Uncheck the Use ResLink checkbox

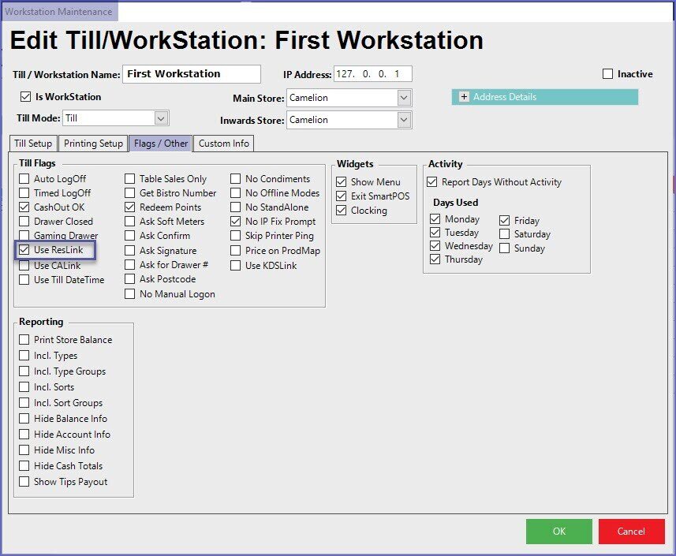(x=24, y=251)
